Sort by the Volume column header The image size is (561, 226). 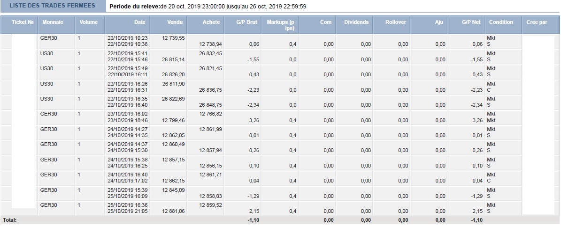[x=90, y=25]
